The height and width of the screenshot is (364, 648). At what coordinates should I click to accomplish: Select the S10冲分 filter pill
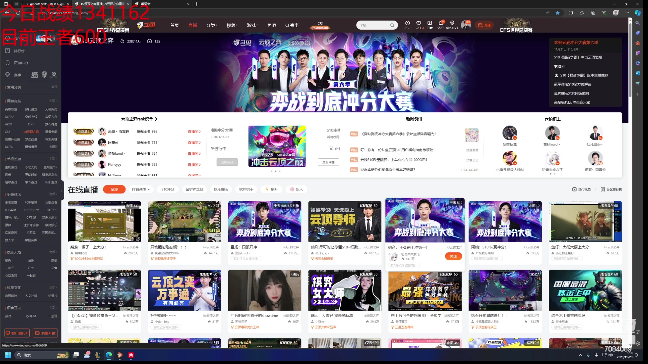168,189
